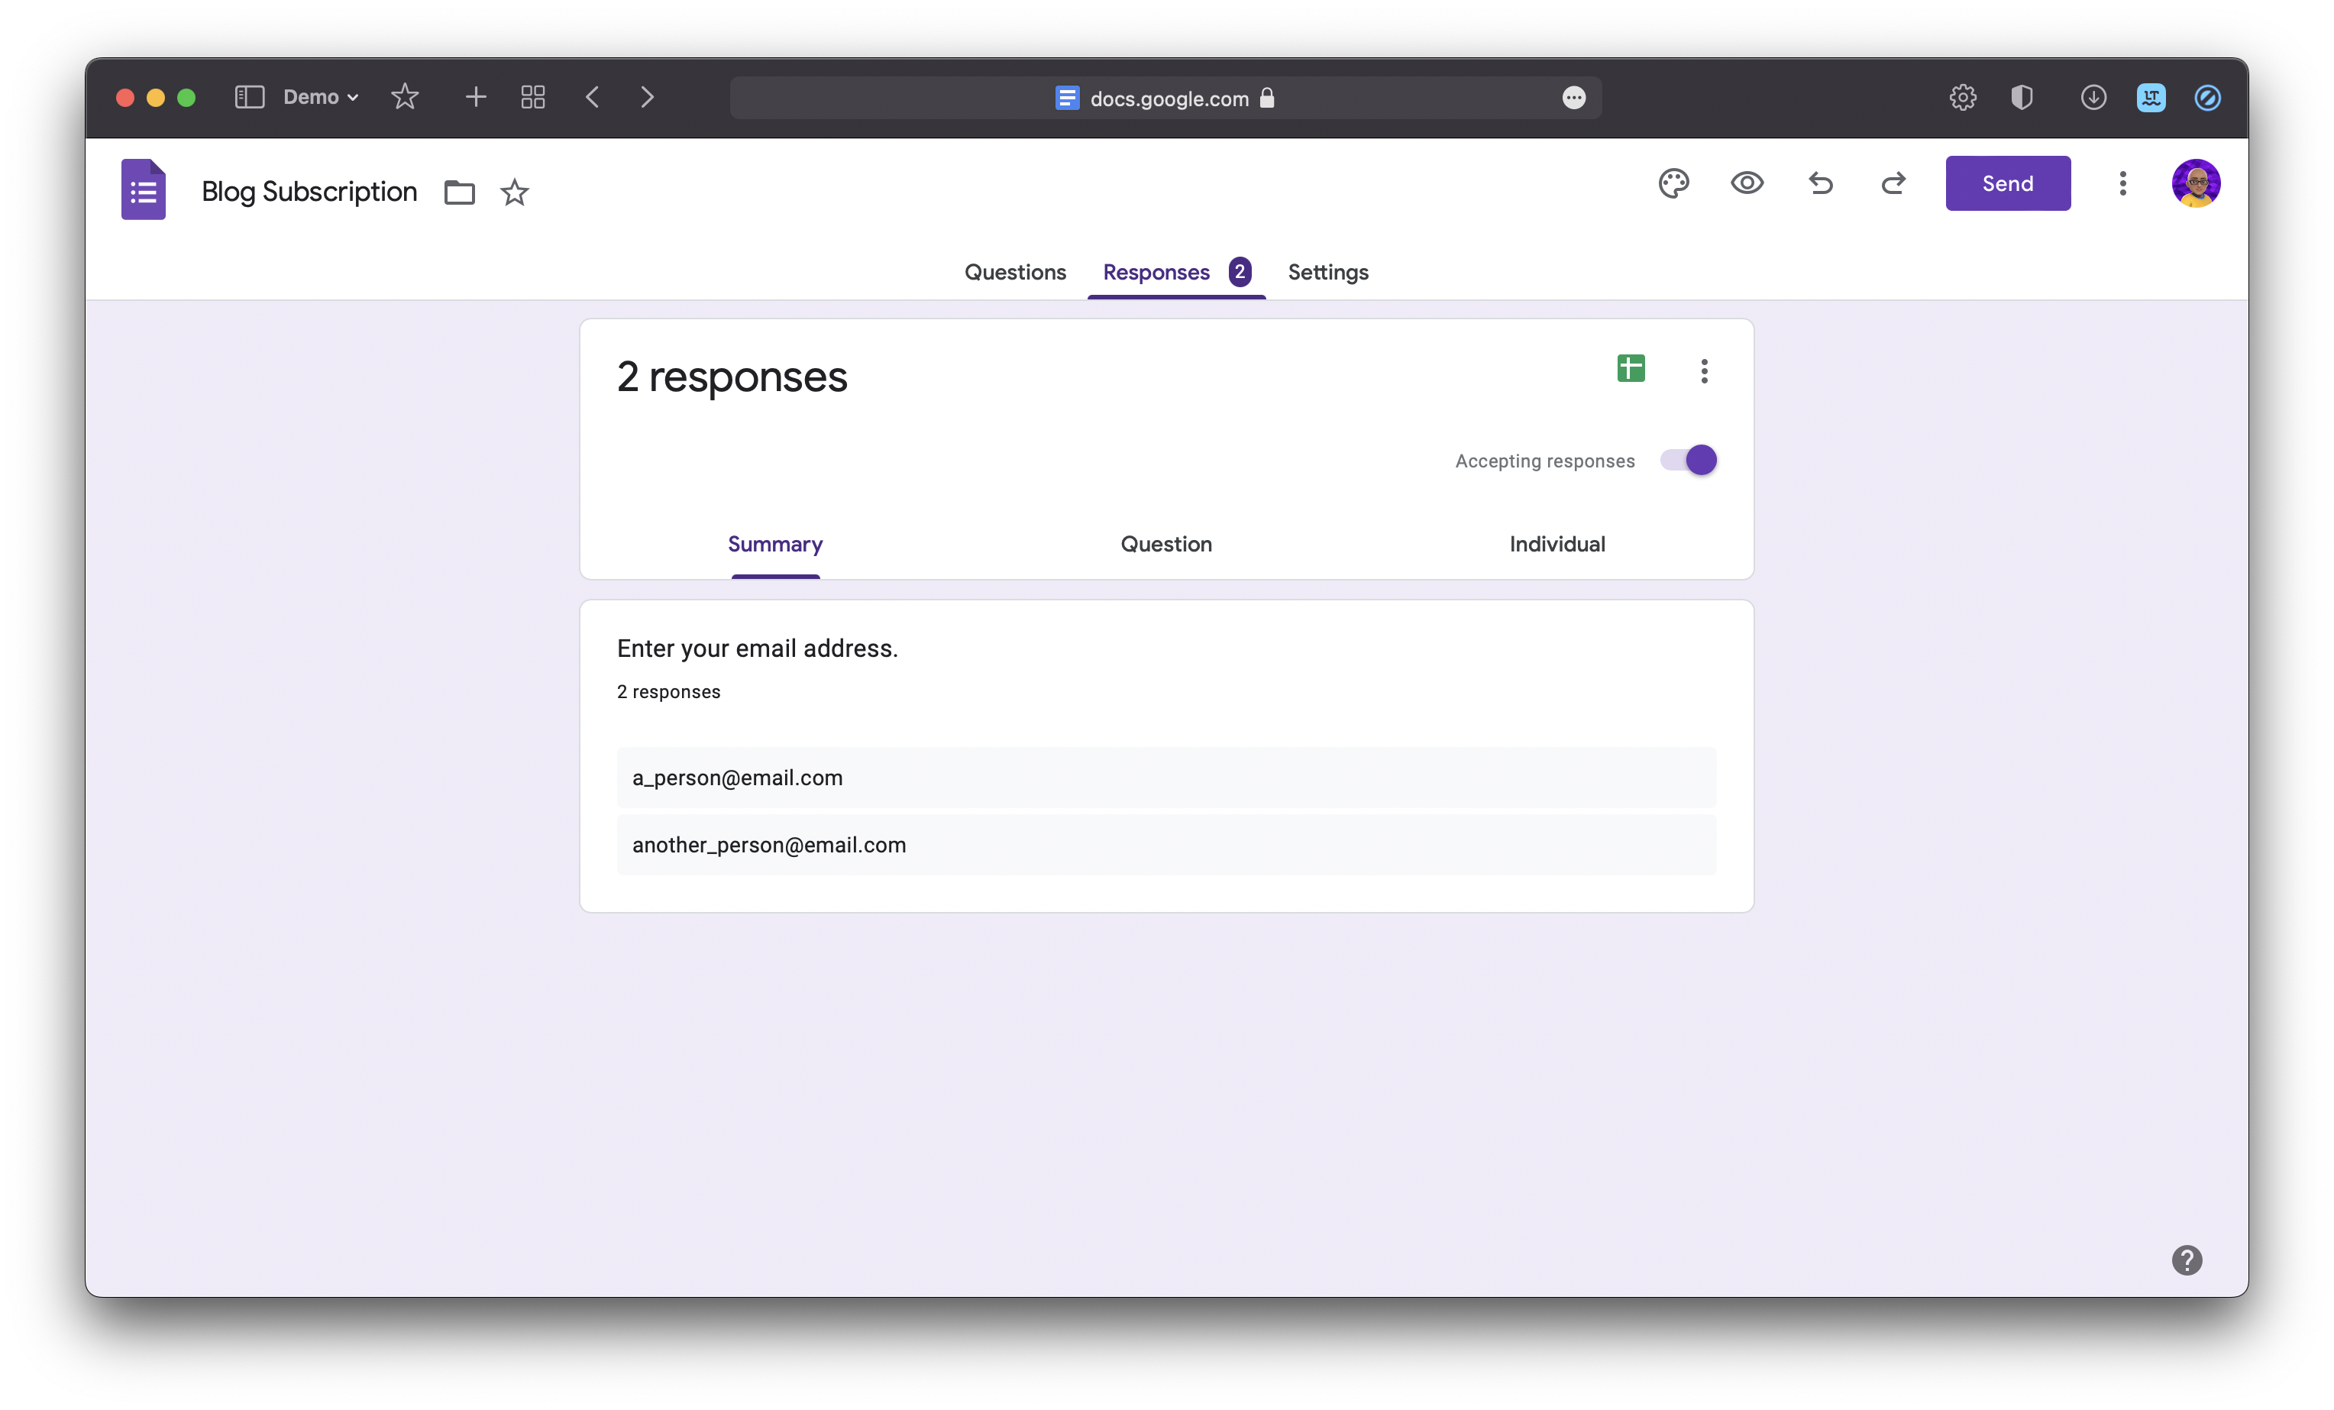The height and width of the screenshot is (1410, 2334).
Task: Open the header More options menu beside Send
Action: tap(2122, 183)
